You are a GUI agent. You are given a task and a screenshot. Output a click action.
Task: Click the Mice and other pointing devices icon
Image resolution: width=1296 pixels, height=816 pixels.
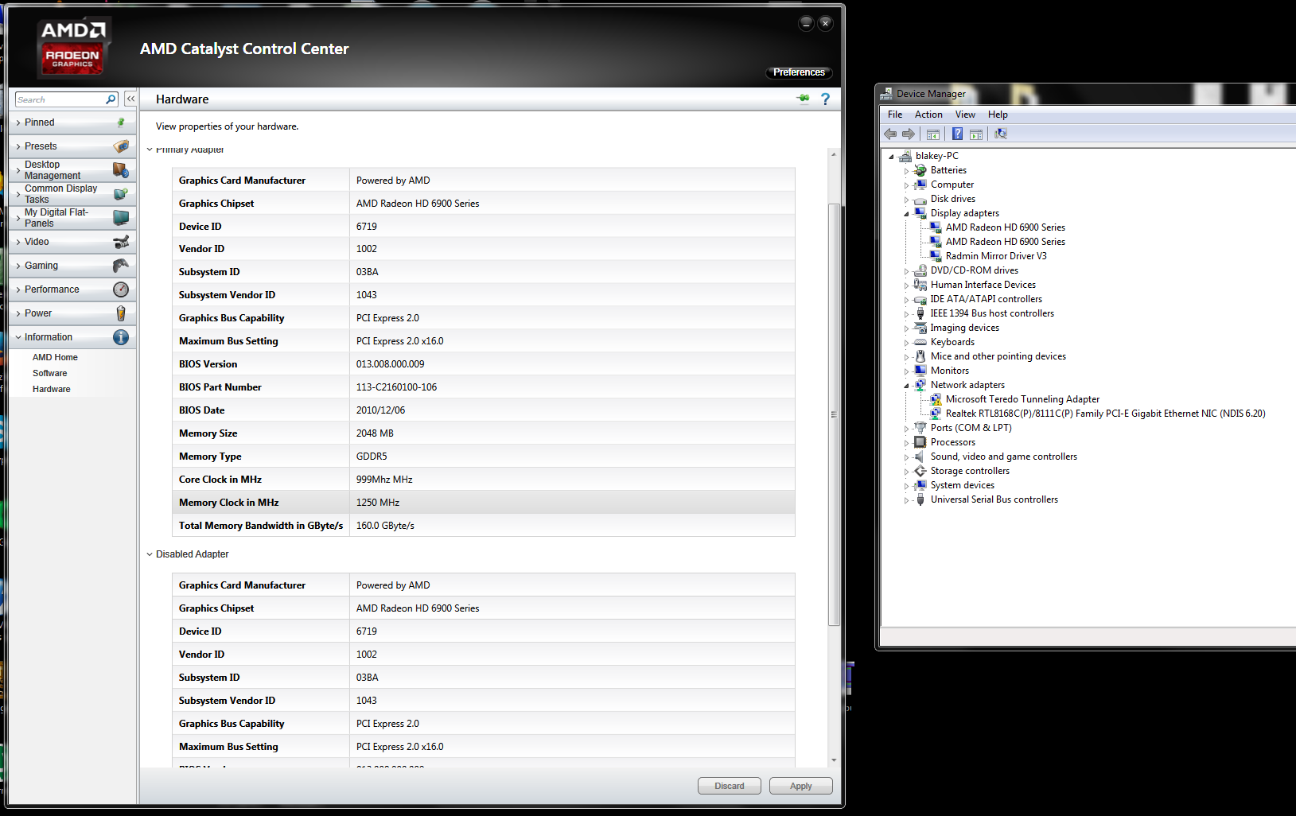(920, 356)
